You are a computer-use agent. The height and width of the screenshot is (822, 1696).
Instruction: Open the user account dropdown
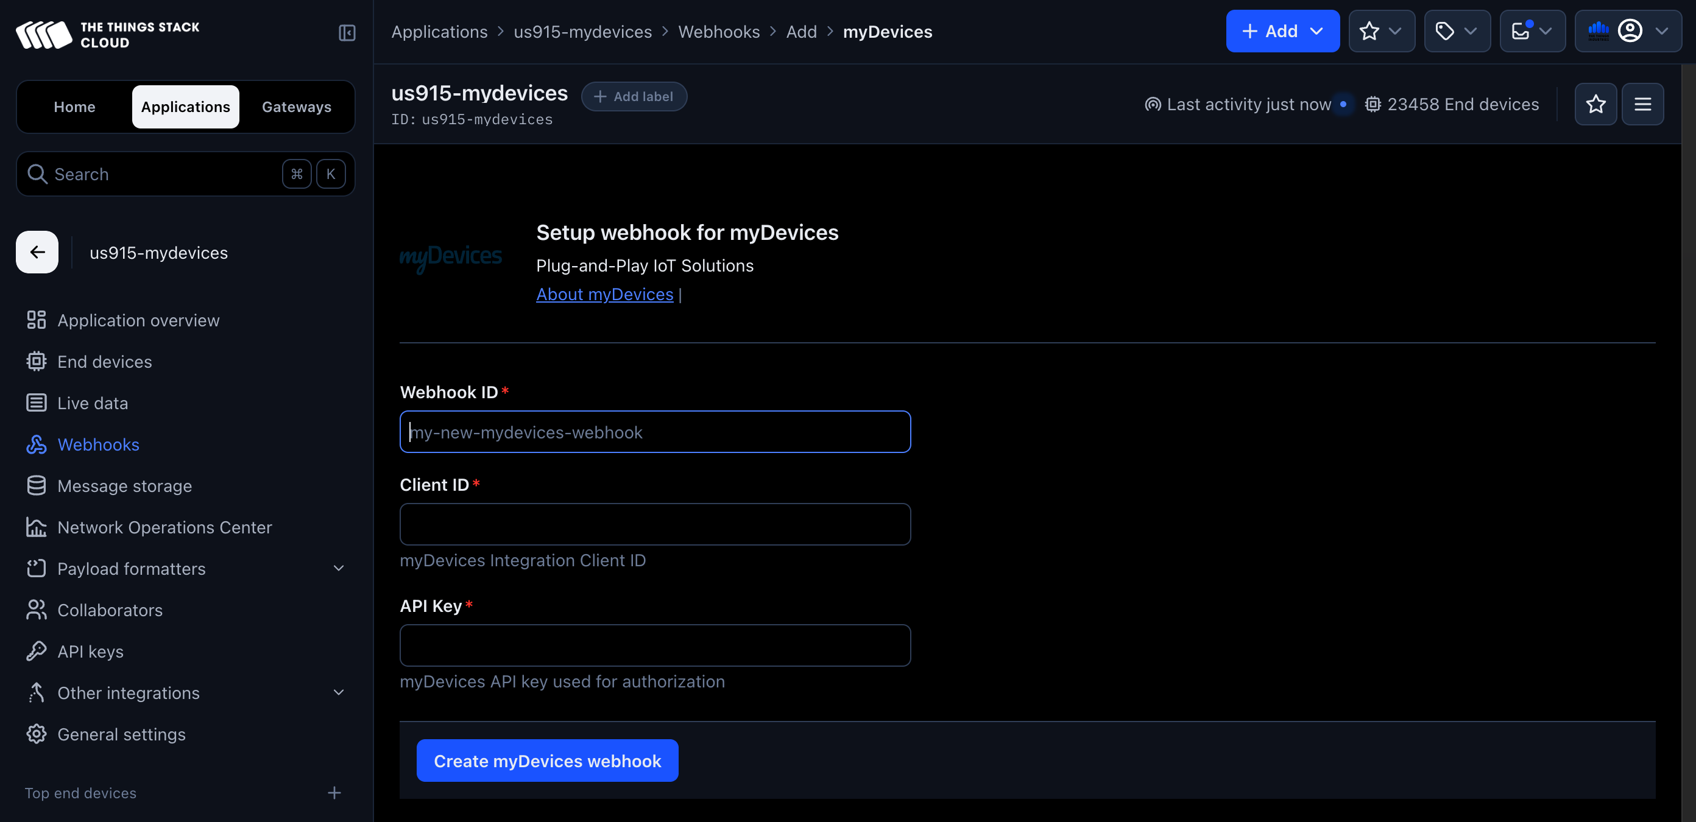[x=1628, y=31]
